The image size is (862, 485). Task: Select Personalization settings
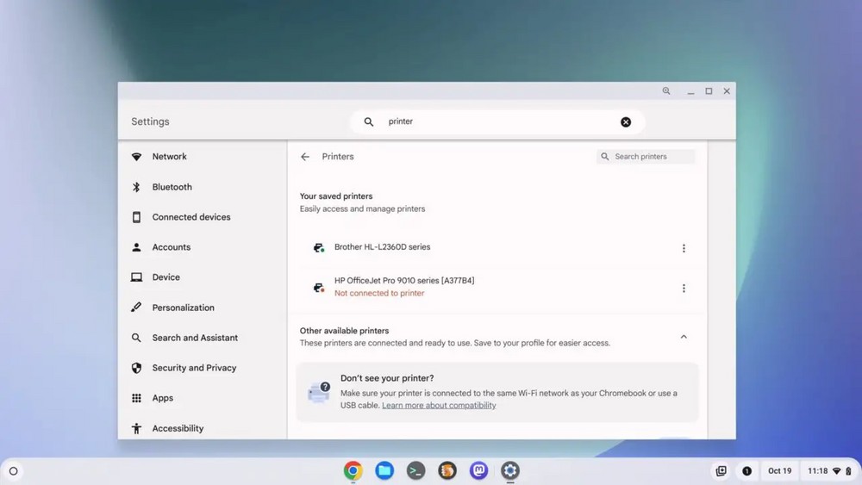click(183, 308)
